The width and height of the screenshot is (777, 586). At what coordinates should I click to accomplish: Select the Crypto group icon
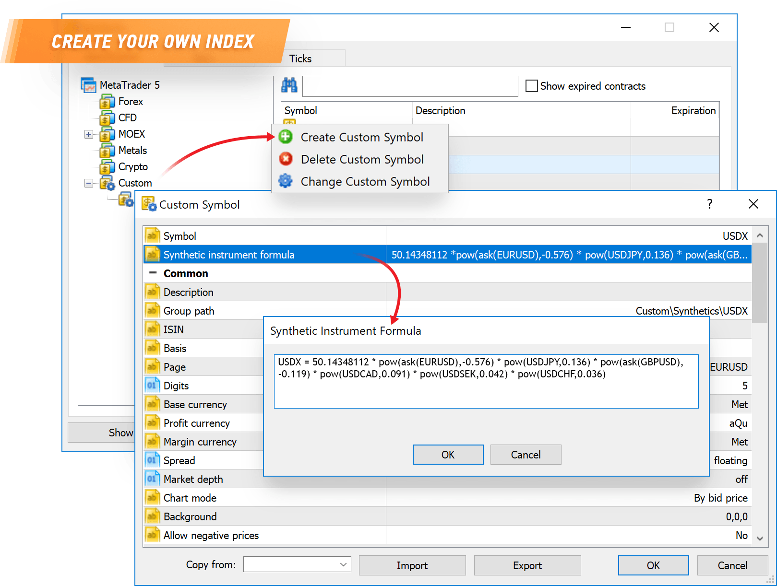[x=106, y=166]
